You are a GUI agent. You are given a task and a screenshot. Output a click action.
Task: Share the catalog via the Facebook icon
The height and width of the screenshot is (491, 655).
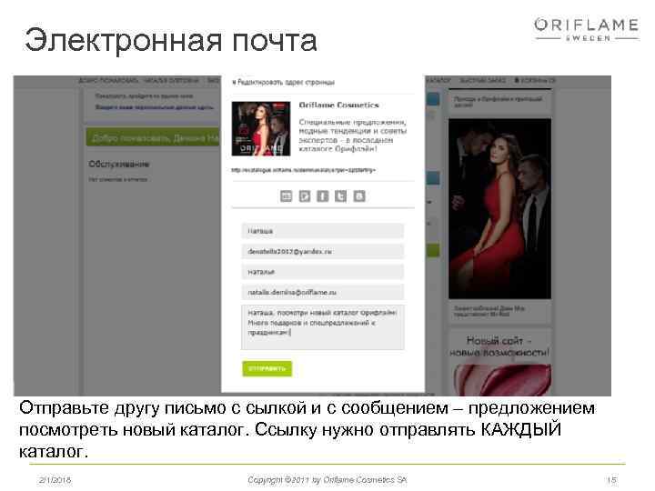[323, 195]
